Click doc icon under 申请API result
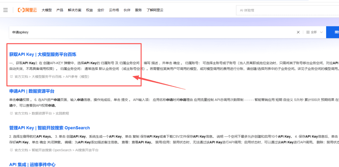Screen dimensions: 339x167 click(x=12, y=113)
